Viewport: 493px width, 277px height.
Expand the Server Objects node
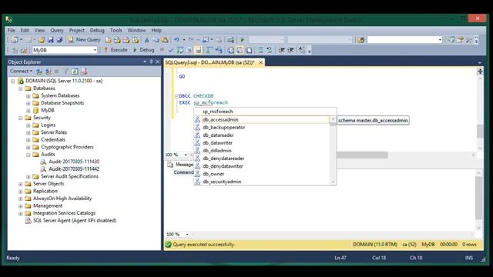pyautogui.click(x=21, y=184)
